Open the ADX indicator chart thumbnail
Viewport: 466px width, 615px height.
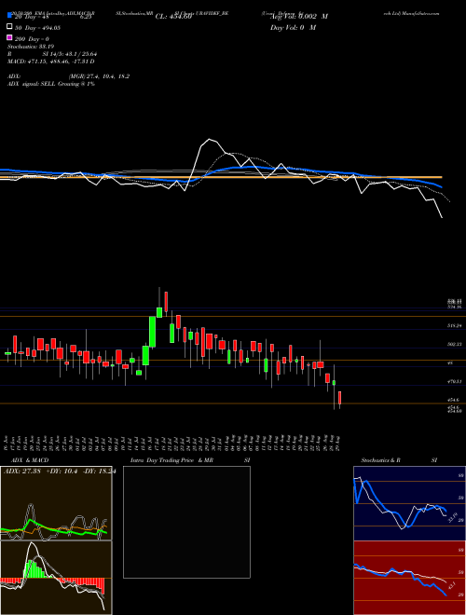point(56,503)
